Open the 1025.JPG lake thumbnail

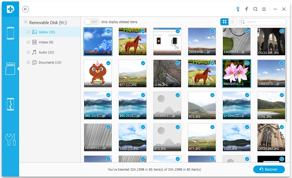pyautogui.click(x=237, y=137)
